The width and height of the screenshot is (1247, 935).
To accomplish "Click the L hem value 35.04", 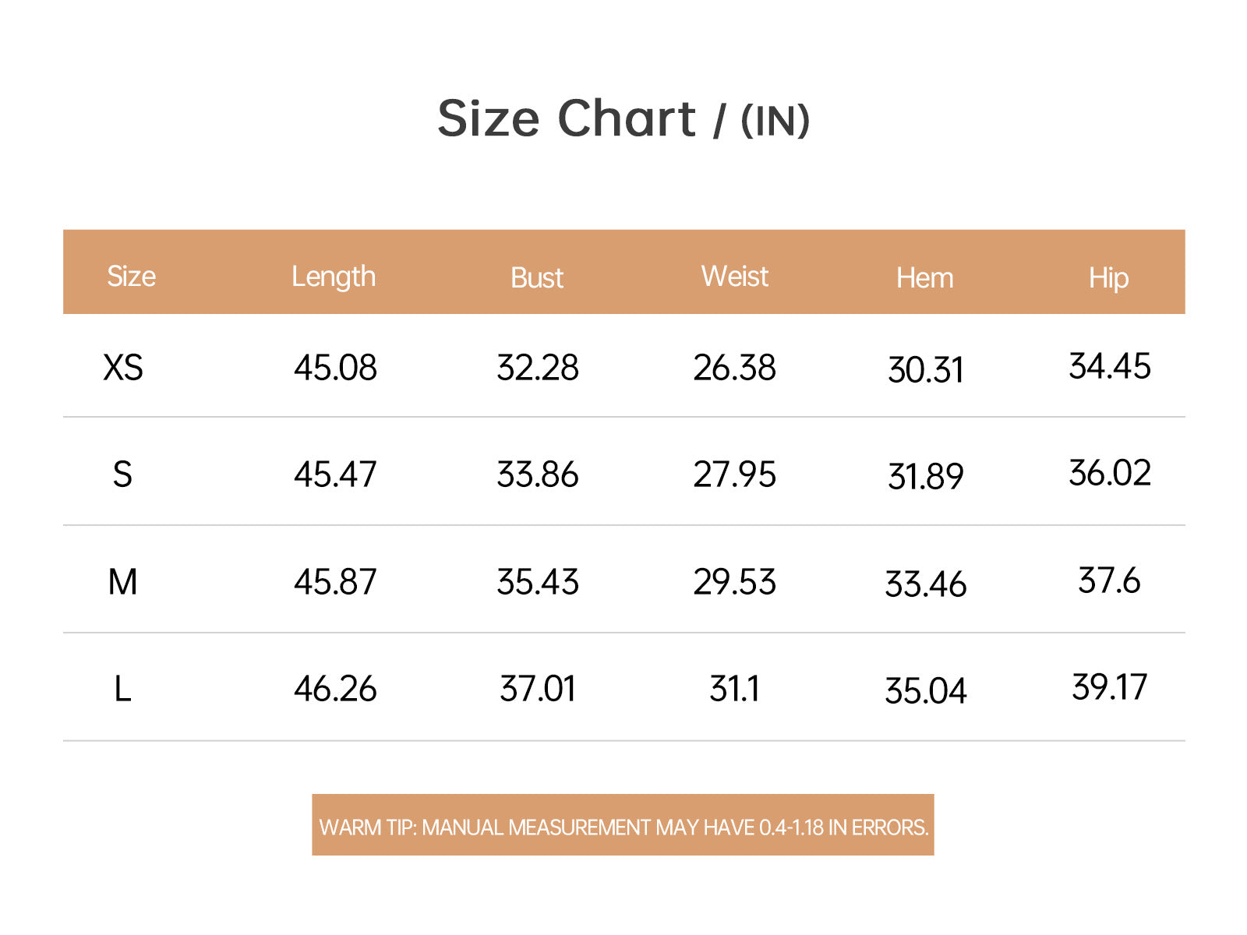I will tap(925, 691).
